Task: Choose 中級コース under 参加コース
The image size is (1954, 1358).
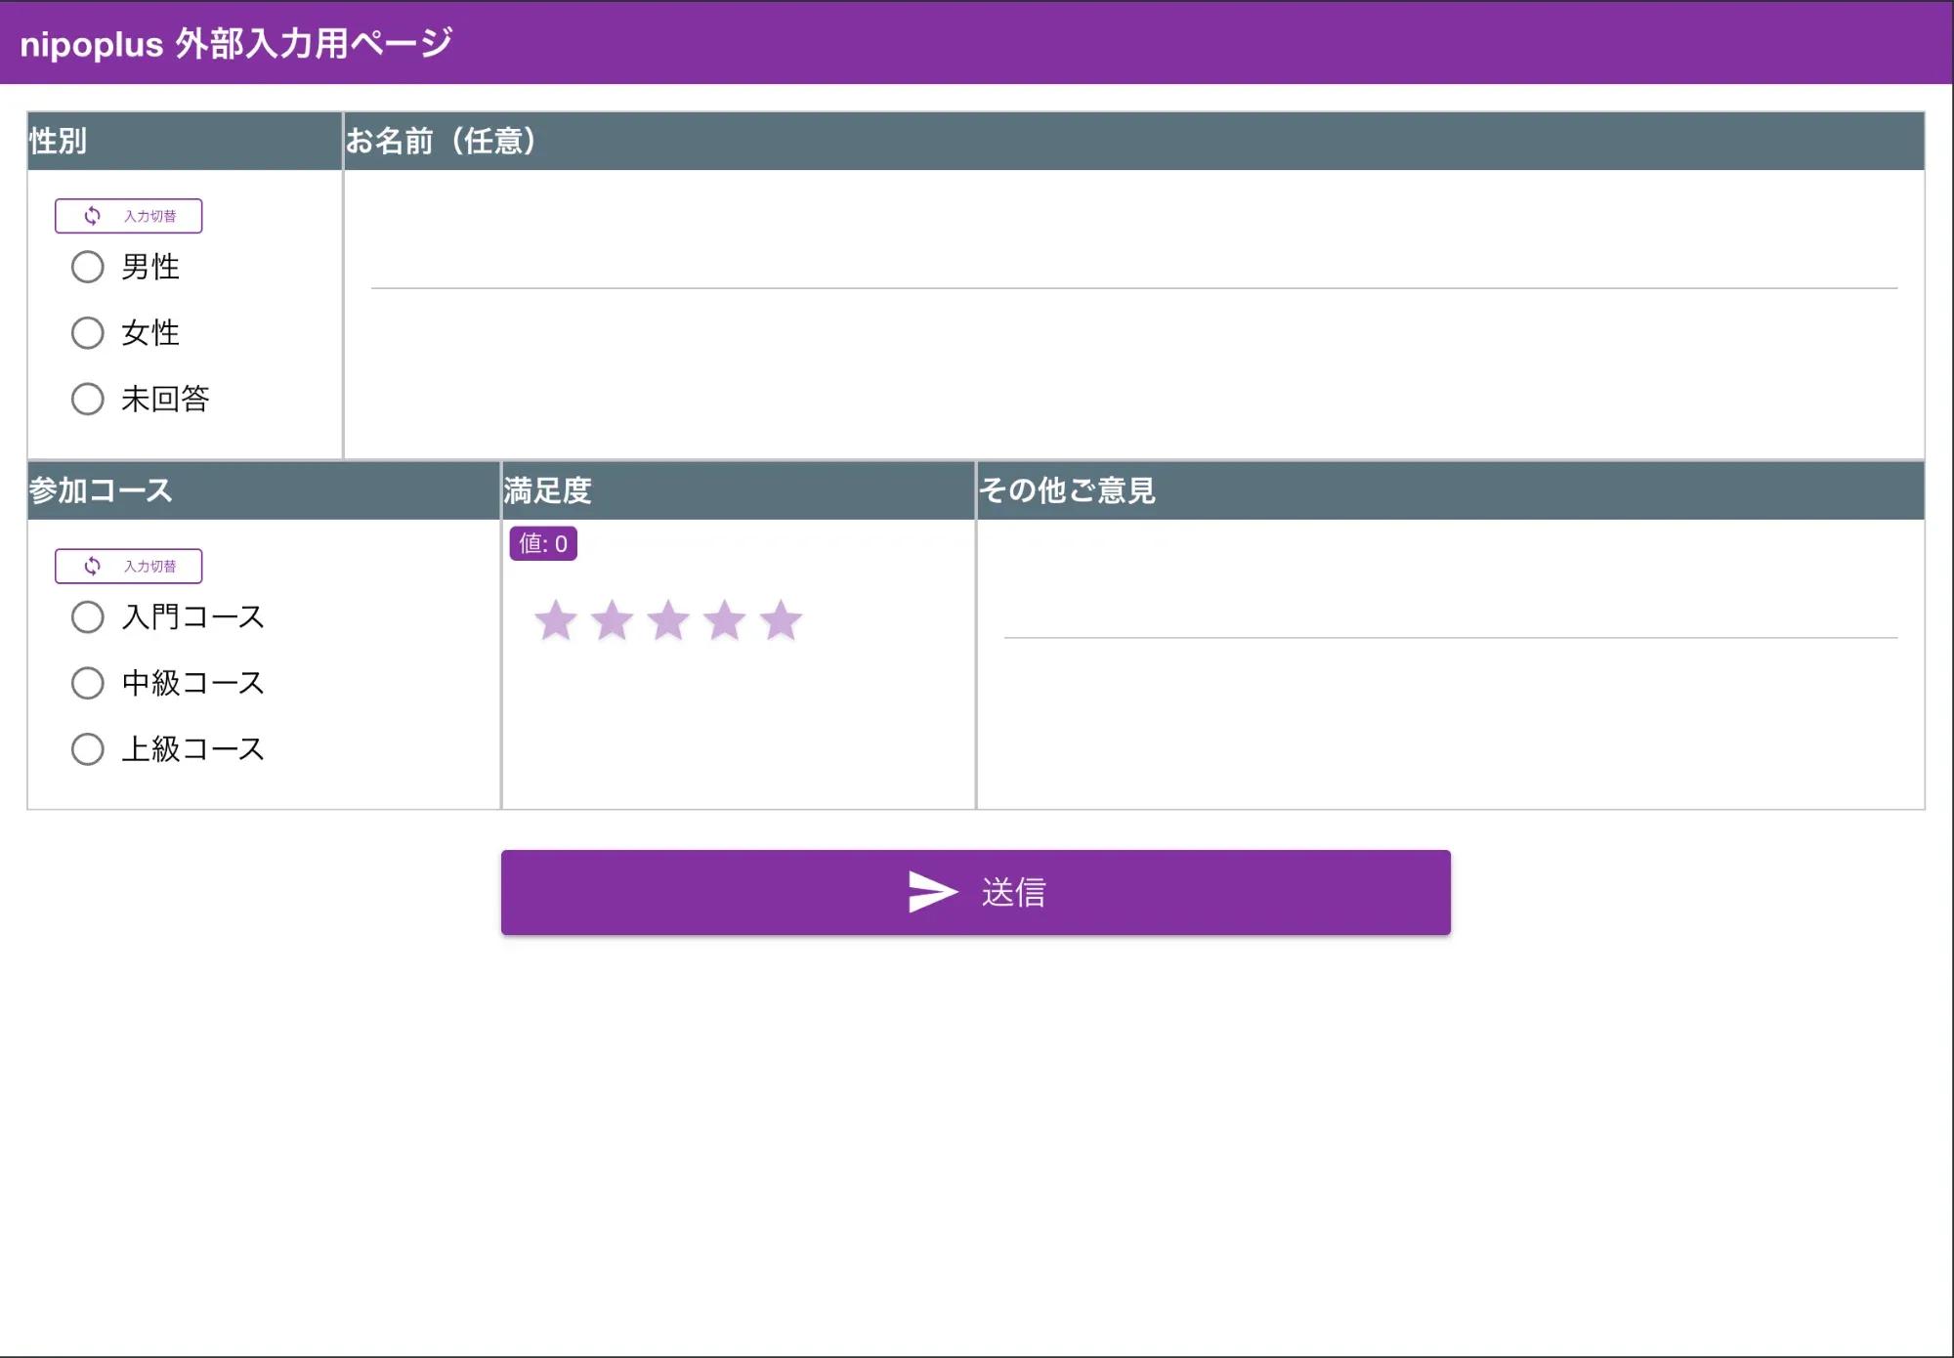Action: (x=87, y=683)
